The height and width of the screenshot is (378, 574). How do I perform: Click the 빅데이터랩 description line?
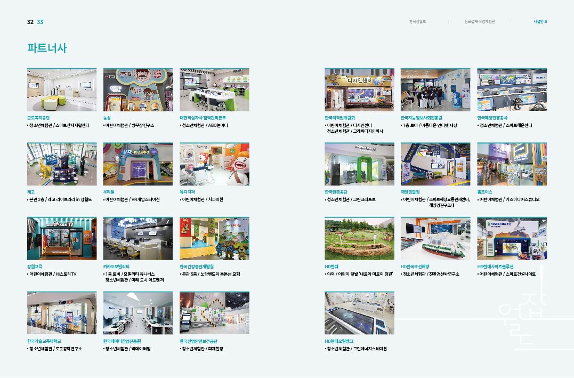pyautogui.click(x=127, y=349)
